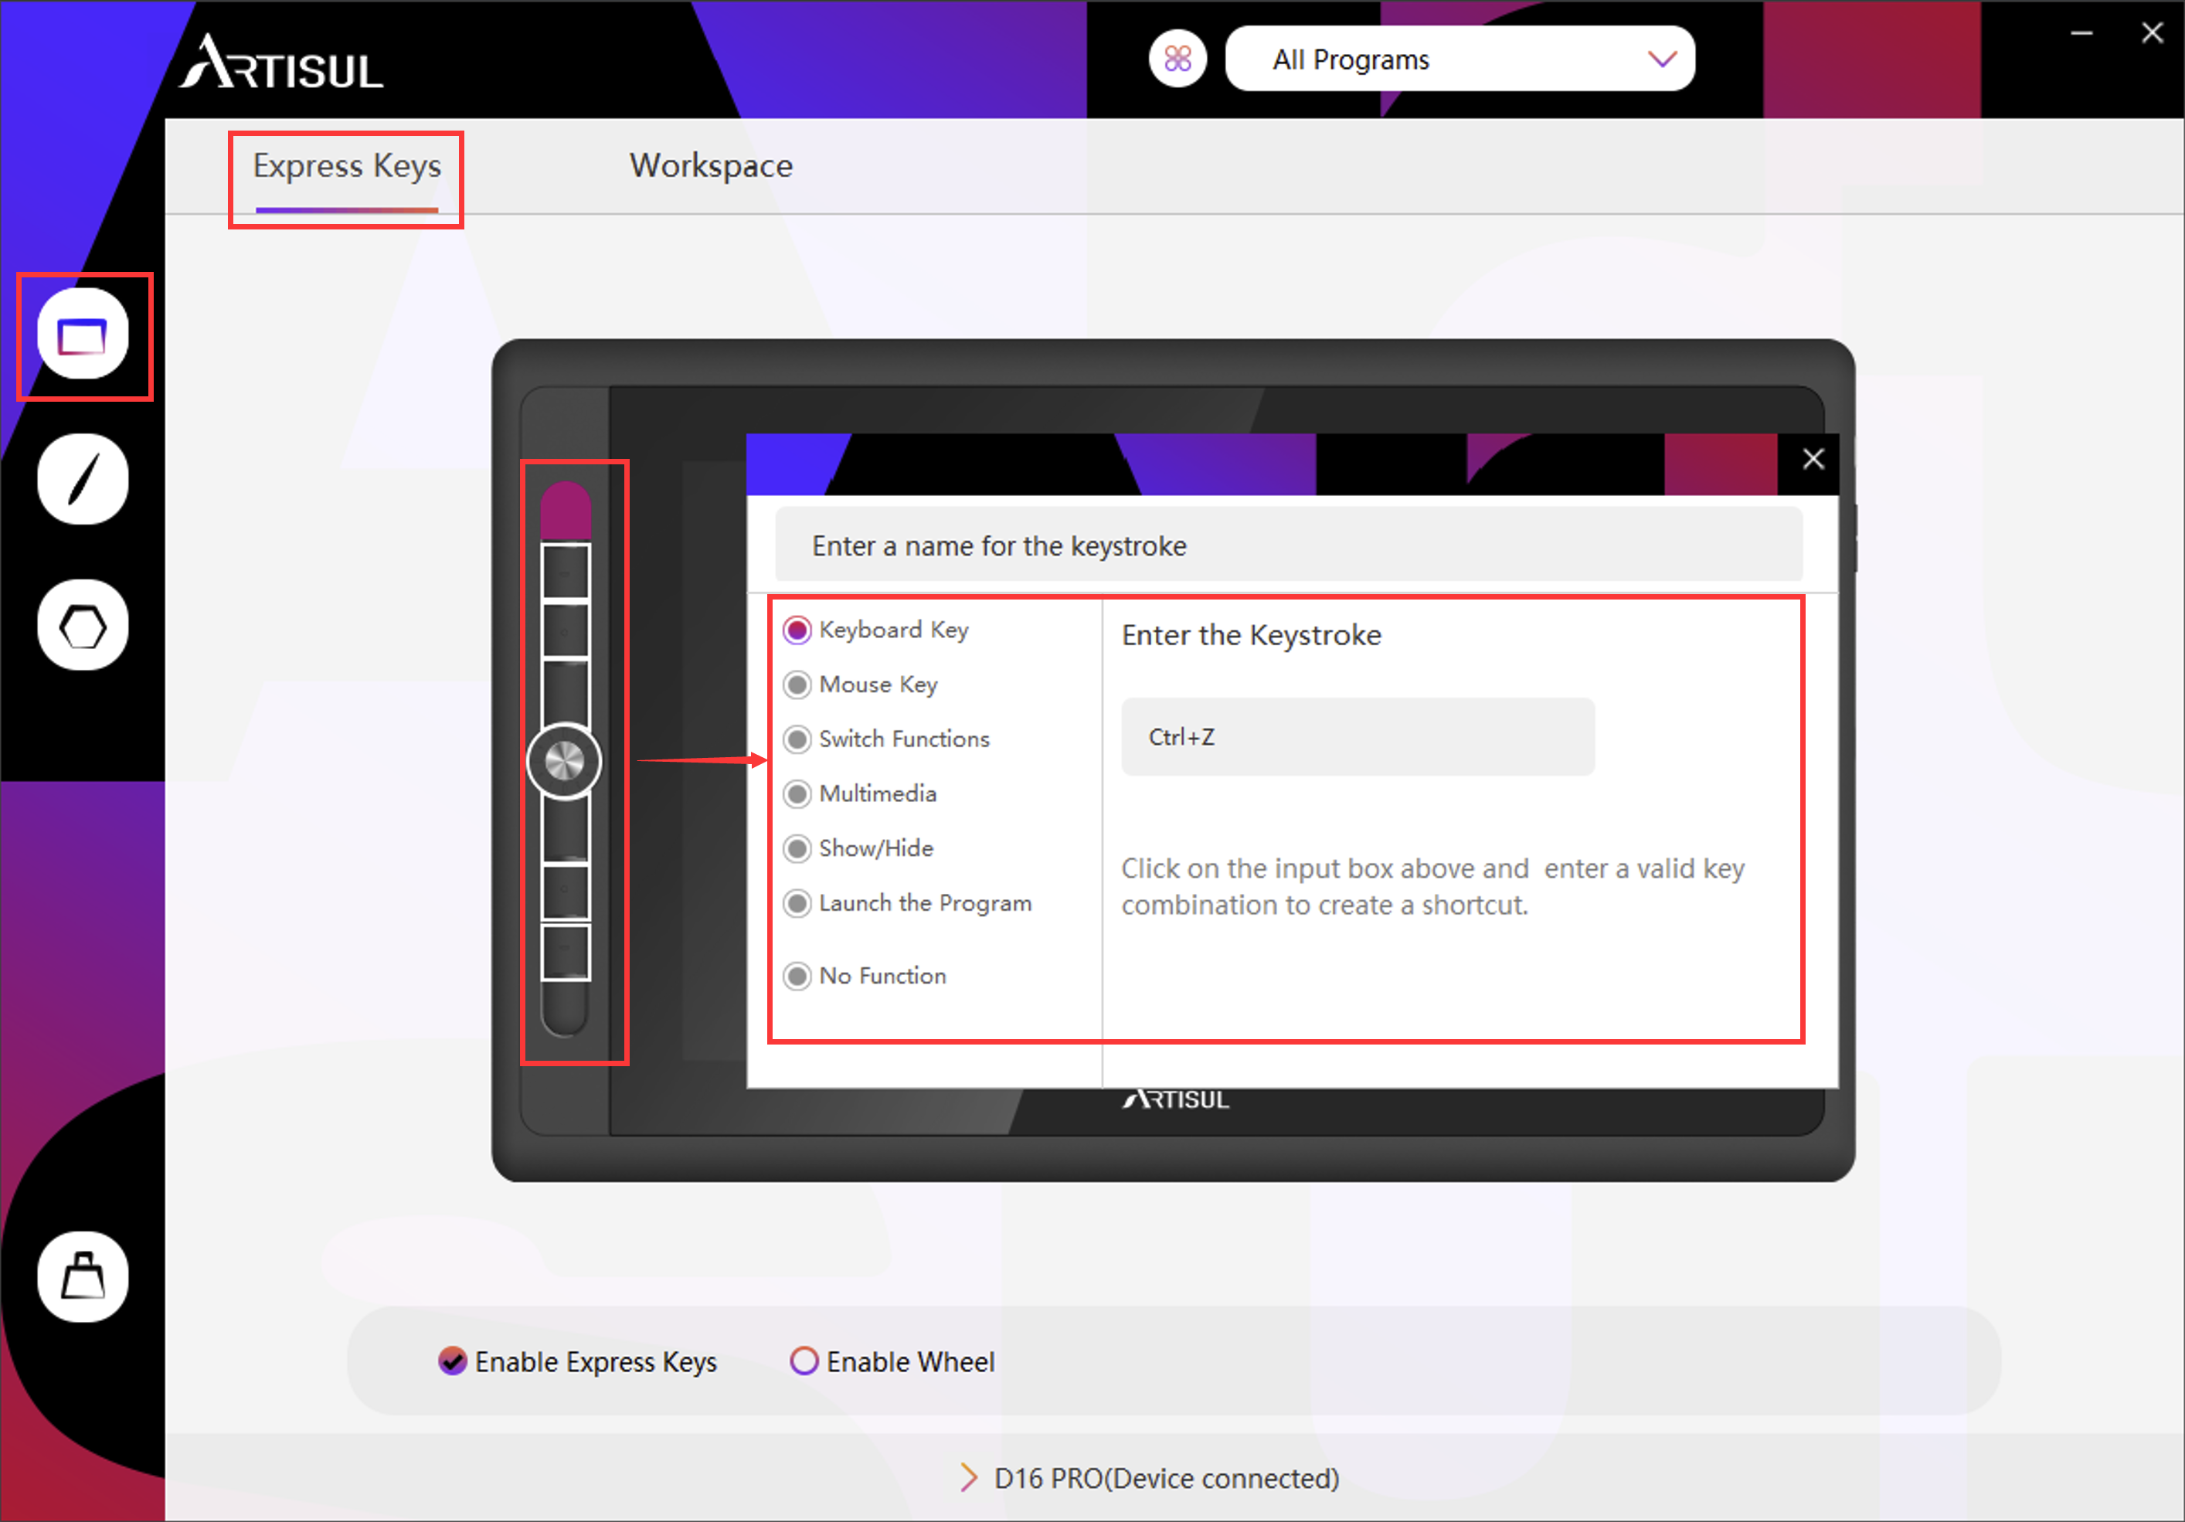2185x1522 pixels.
Task: Uncheck Enable Express Keys
Action: pos(452,1362)
